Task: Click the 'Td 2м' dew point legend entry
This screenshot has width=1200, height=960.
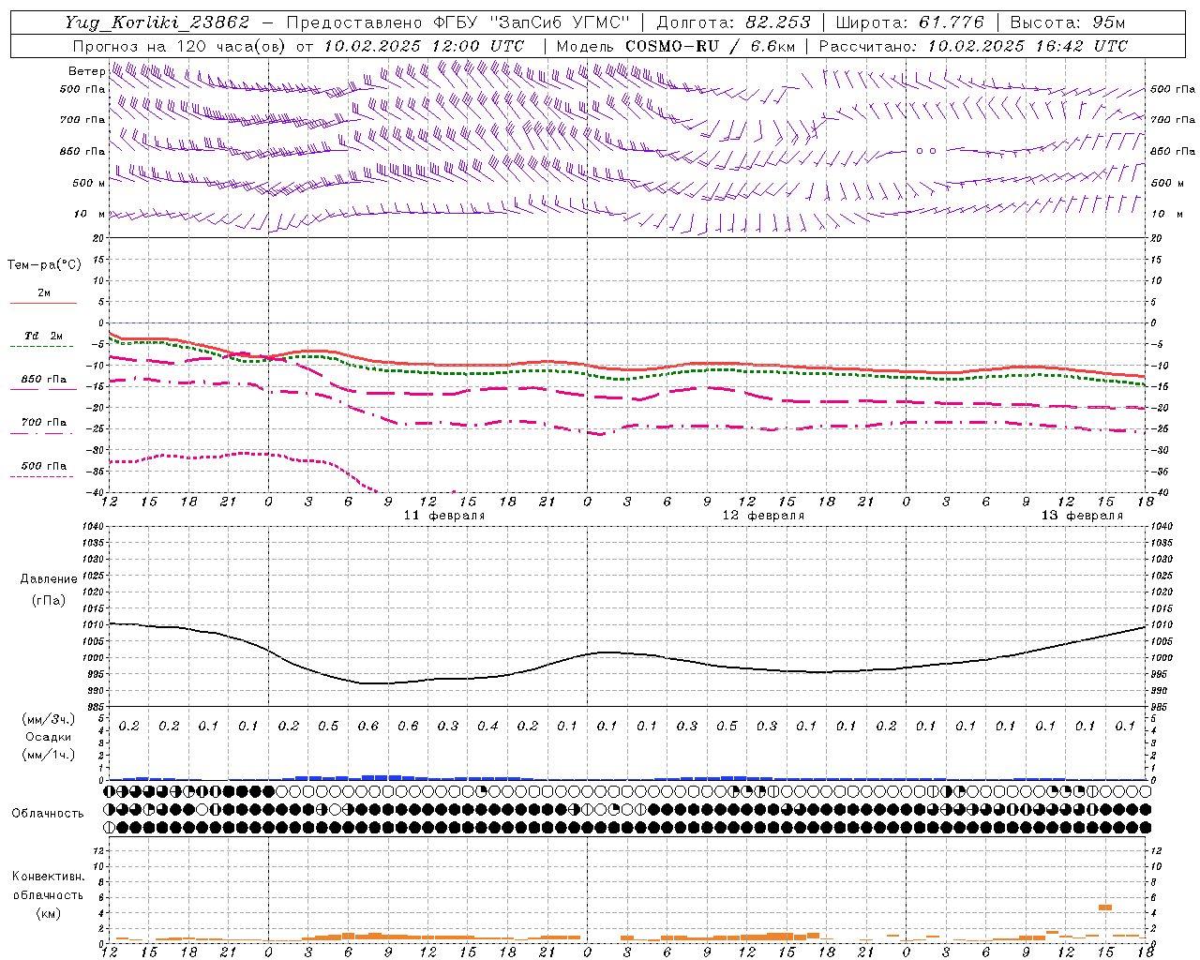Action: 43,336
